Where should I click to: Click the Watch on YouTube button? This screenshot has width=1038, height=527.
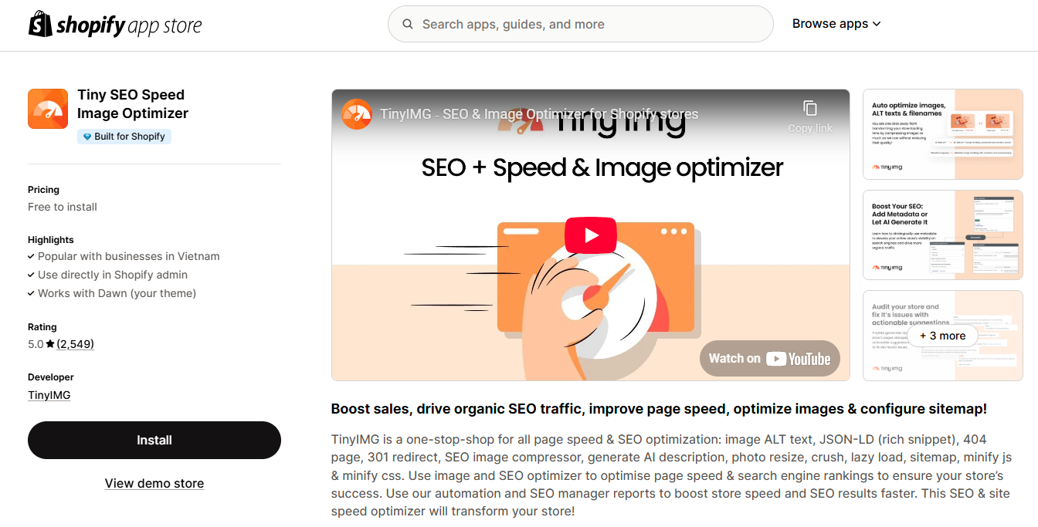769,358
